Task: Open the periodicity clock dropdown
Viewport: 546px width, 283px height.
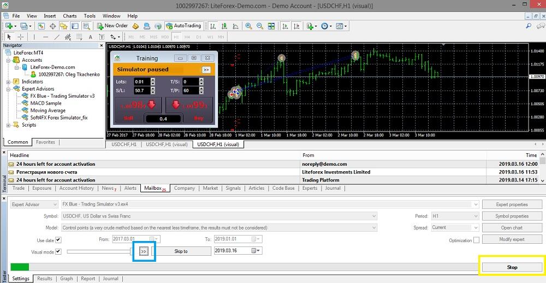Action: click(x=326, y=26)
